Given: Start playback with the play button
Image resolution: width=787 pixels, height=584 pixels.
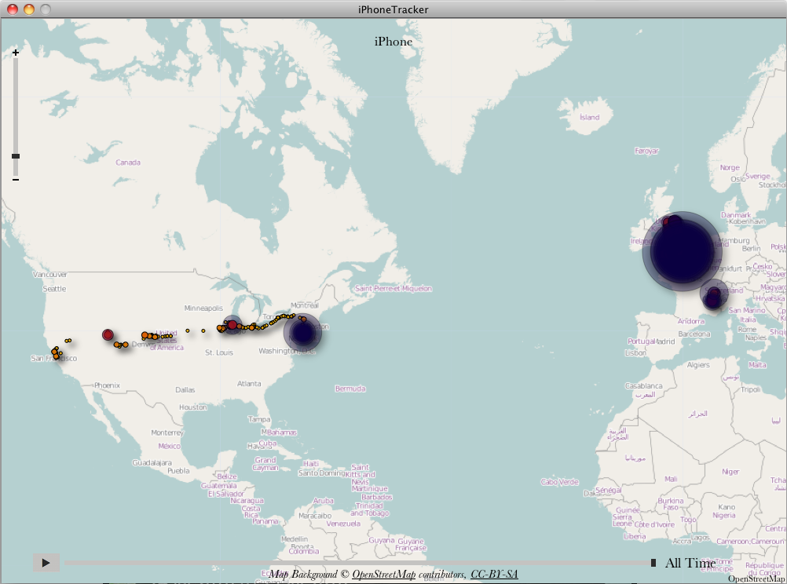Looking at the screenshot, I should pos(46,563).
